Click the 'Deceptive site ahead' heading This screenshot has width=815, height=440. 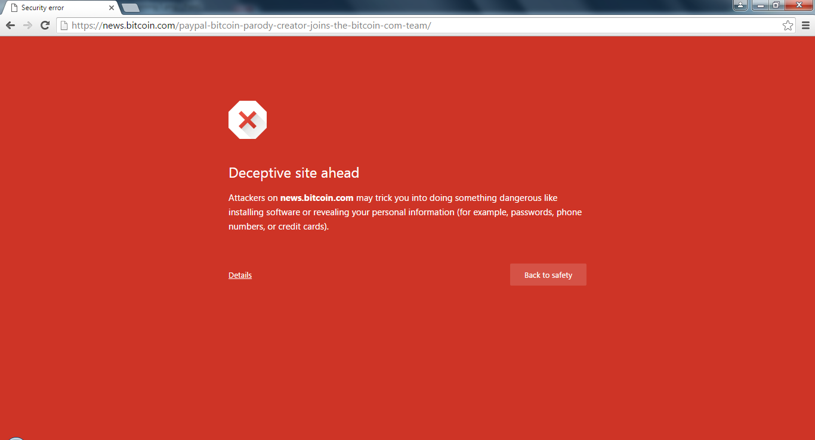(294, 173)
